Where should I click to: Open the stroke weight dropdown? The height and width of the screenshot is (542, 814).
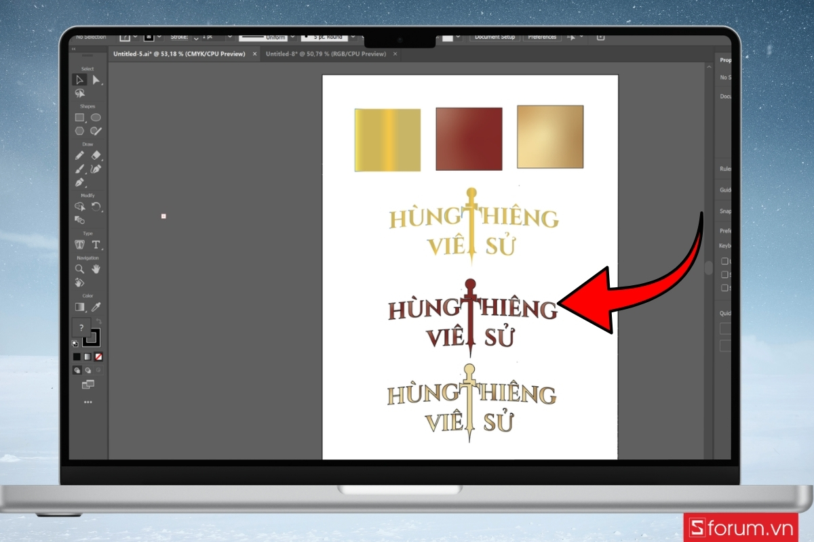(229, 37)
